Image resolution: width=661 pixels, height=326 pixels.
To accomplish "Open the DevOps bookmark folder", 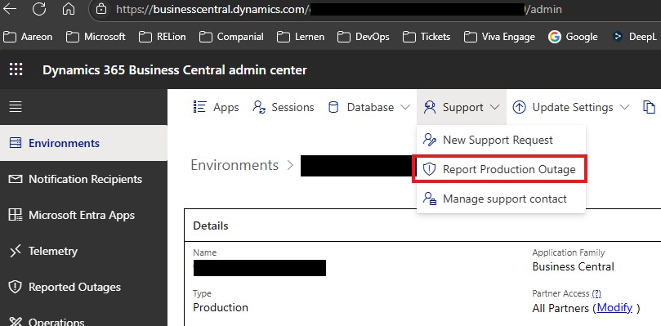I will (x=364, y=37).
